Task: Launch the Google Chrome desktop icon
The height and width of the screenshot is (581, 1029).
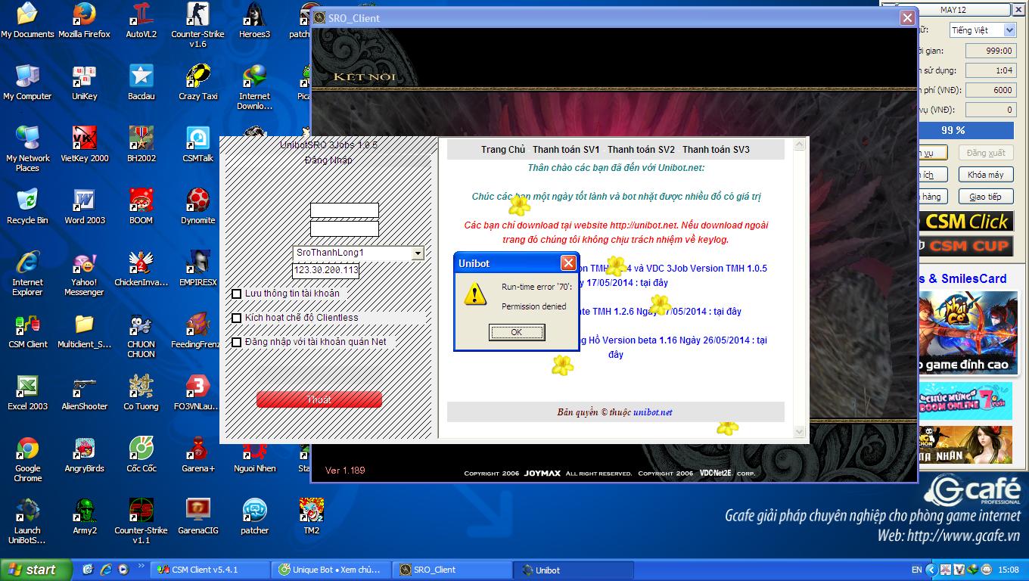Action: [x=27, y=459]
